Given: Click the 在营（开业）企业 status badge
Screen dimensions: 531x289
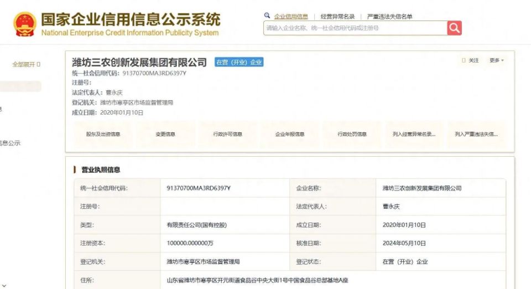Looking at the screenshot, I should (239, 62).
